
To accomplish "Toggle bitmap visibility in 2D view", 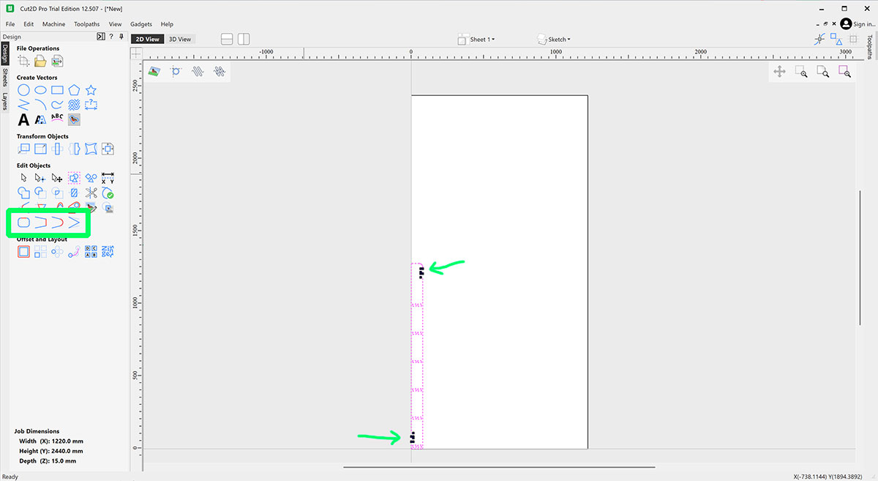I will click(154, 72).
